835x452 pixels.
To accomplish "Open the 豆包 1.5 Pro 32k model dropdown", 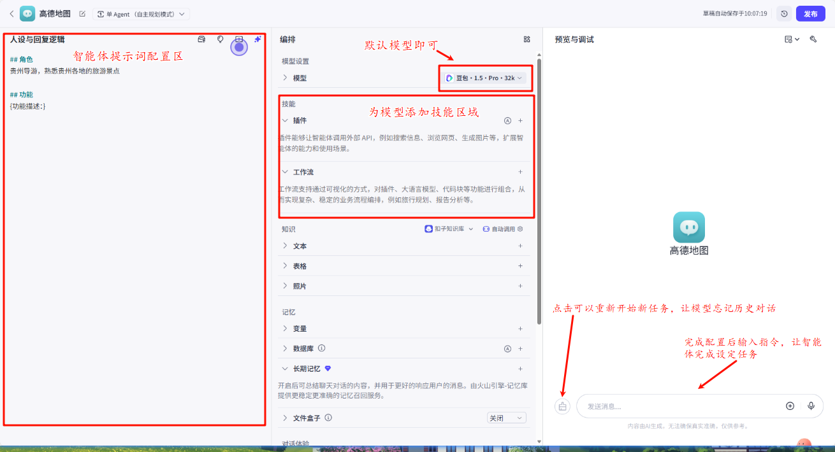I will (485, 78).
